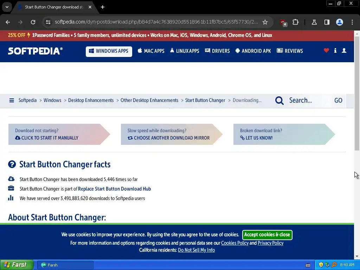Select the Farsh taskbar item
The image size is (360, 270).
pyautogui.click(x=65, y=265)
